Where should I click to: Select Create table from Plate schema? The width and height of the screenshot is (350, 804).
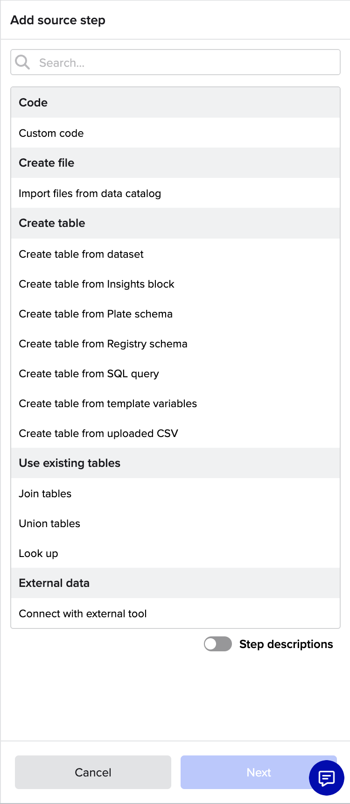click(x=175, y=314)
